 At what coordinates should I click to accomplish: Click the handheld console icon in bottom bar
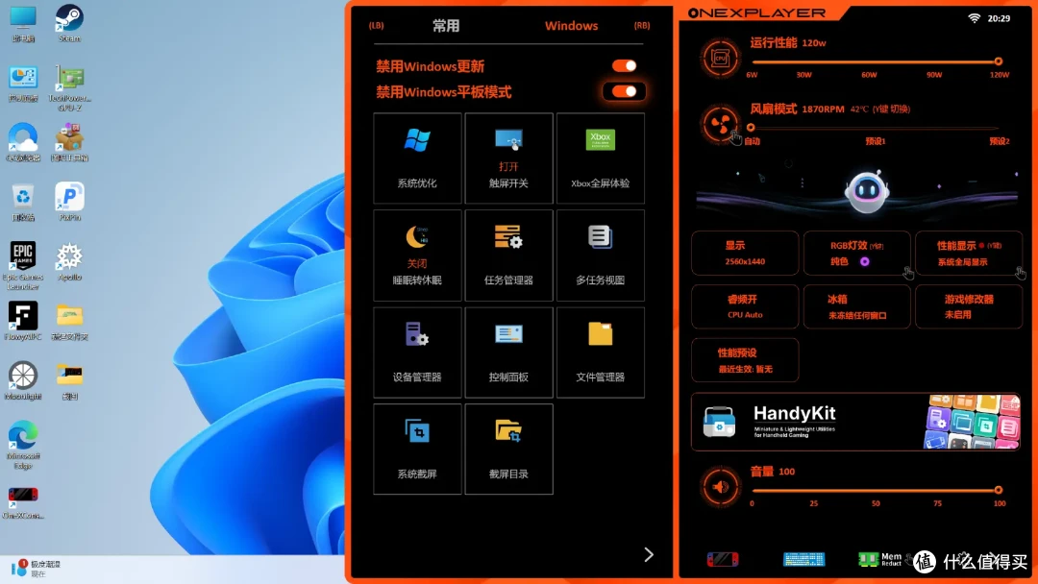722,560
